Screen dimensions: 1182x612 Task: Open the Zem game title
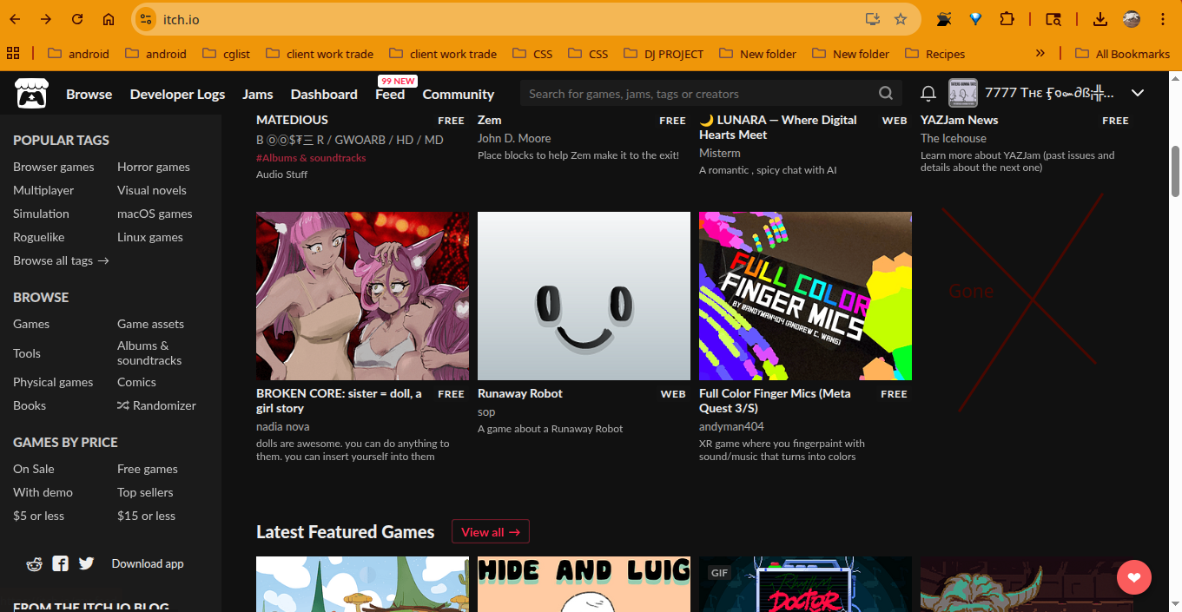click(490, 120)
